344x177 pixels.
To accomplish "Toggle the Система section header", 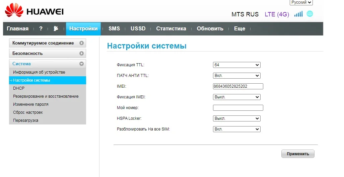I will 47,64.
